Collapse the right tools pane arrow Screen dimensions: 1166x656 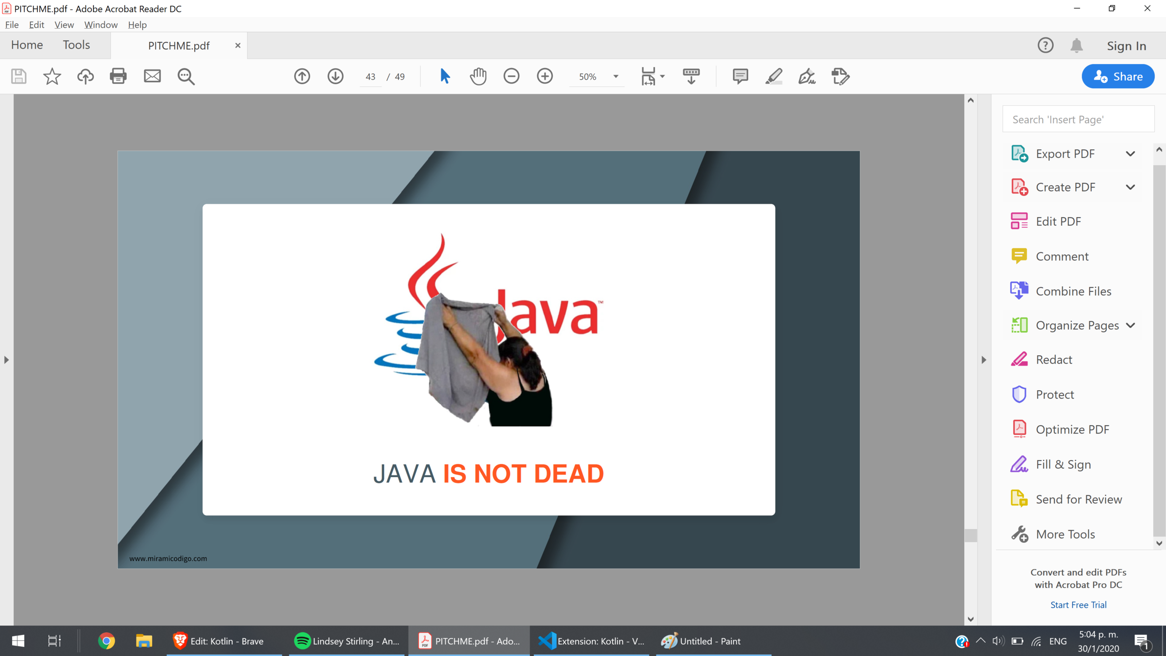click(x=984, y=360)
